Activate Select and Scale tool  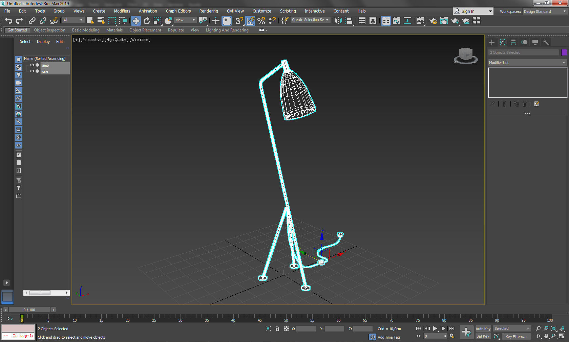[x=157, y=21]
